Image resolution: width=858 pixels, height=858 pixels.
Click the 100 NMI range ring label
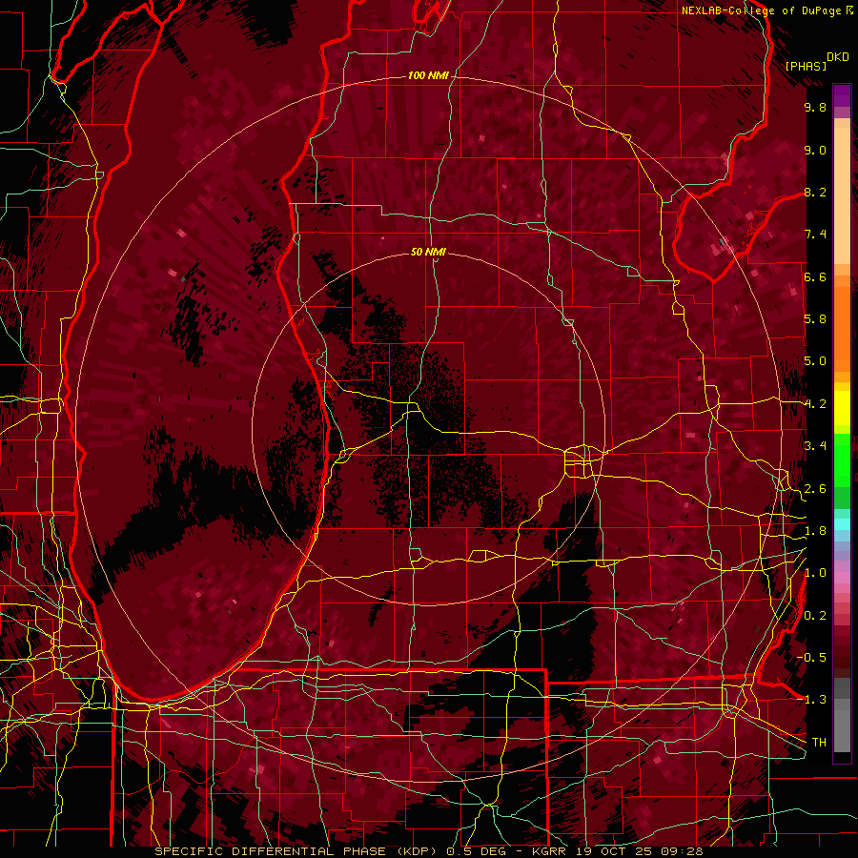click(x=428, y=75)
